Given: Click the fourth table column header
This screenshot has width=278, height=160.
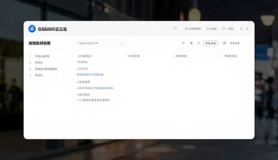Looking at the screenshot, I should [230, 56].
